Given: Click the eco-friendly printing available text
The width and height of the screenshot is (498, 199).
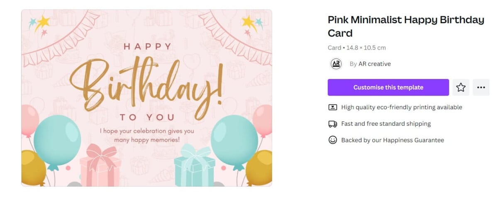Looking at the screenshot, I should 401,107.
